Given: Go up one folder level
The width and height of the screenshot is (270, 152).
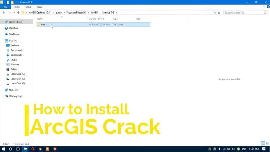Looking at the screenshot, I should (x=19, y=13).
